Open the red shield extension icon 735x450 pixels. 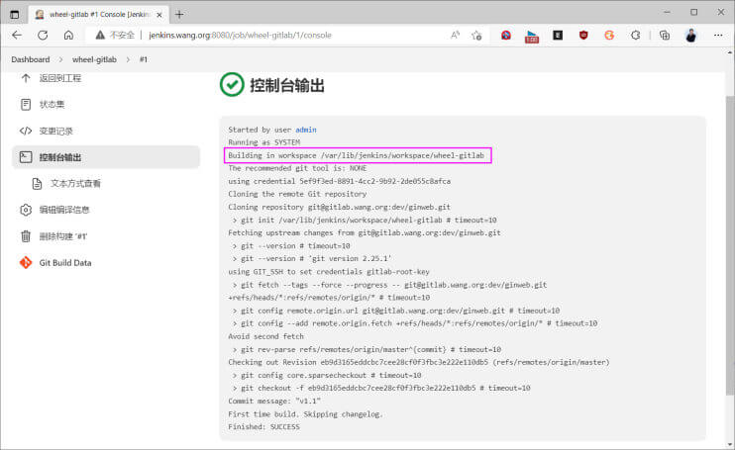coord(583,35)
